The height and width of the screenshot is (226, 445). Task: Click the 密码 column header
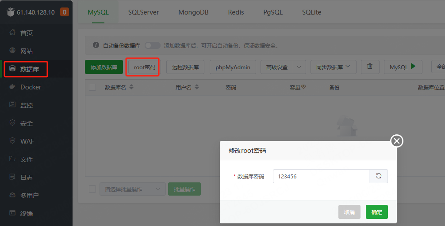231,87
